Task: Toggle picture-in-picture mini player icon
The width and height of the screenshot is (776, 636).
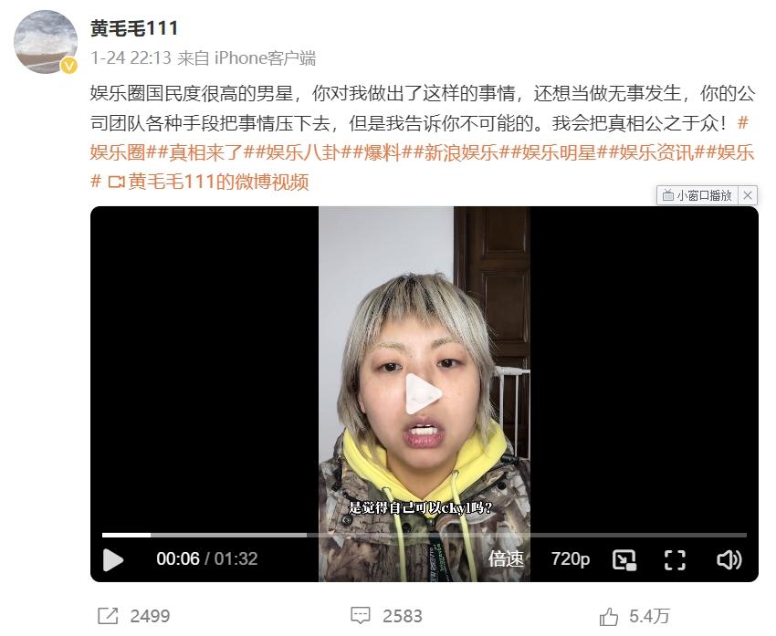Action: [x=624, y=560]
